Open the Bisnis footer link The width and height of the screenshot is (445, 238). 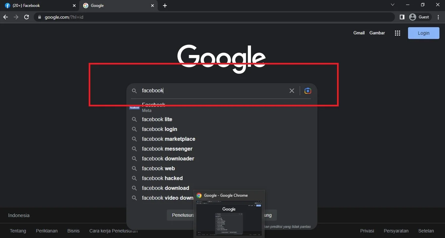tap(73, 231)
